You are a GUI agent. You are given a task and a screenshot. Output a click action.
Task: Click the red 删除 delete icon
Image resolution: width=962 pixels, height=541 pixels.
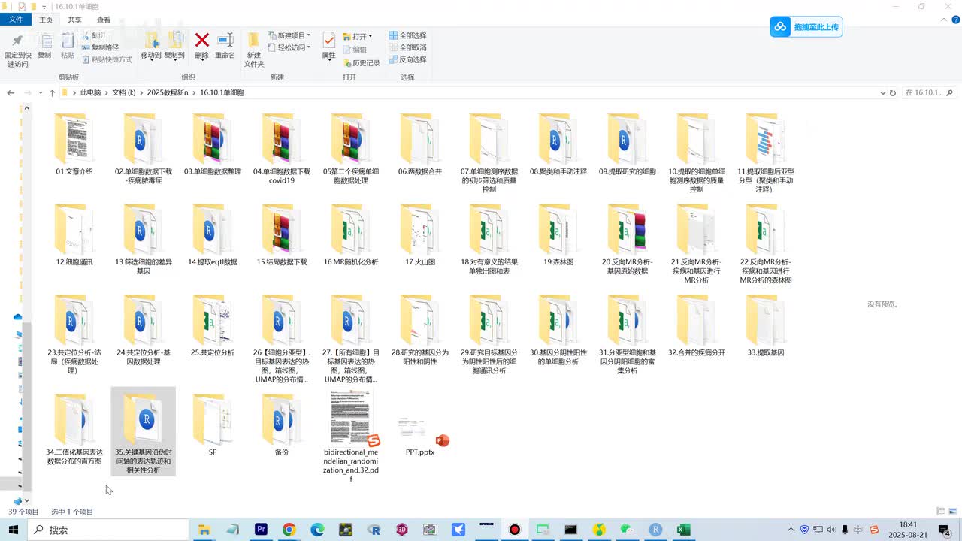201,40
